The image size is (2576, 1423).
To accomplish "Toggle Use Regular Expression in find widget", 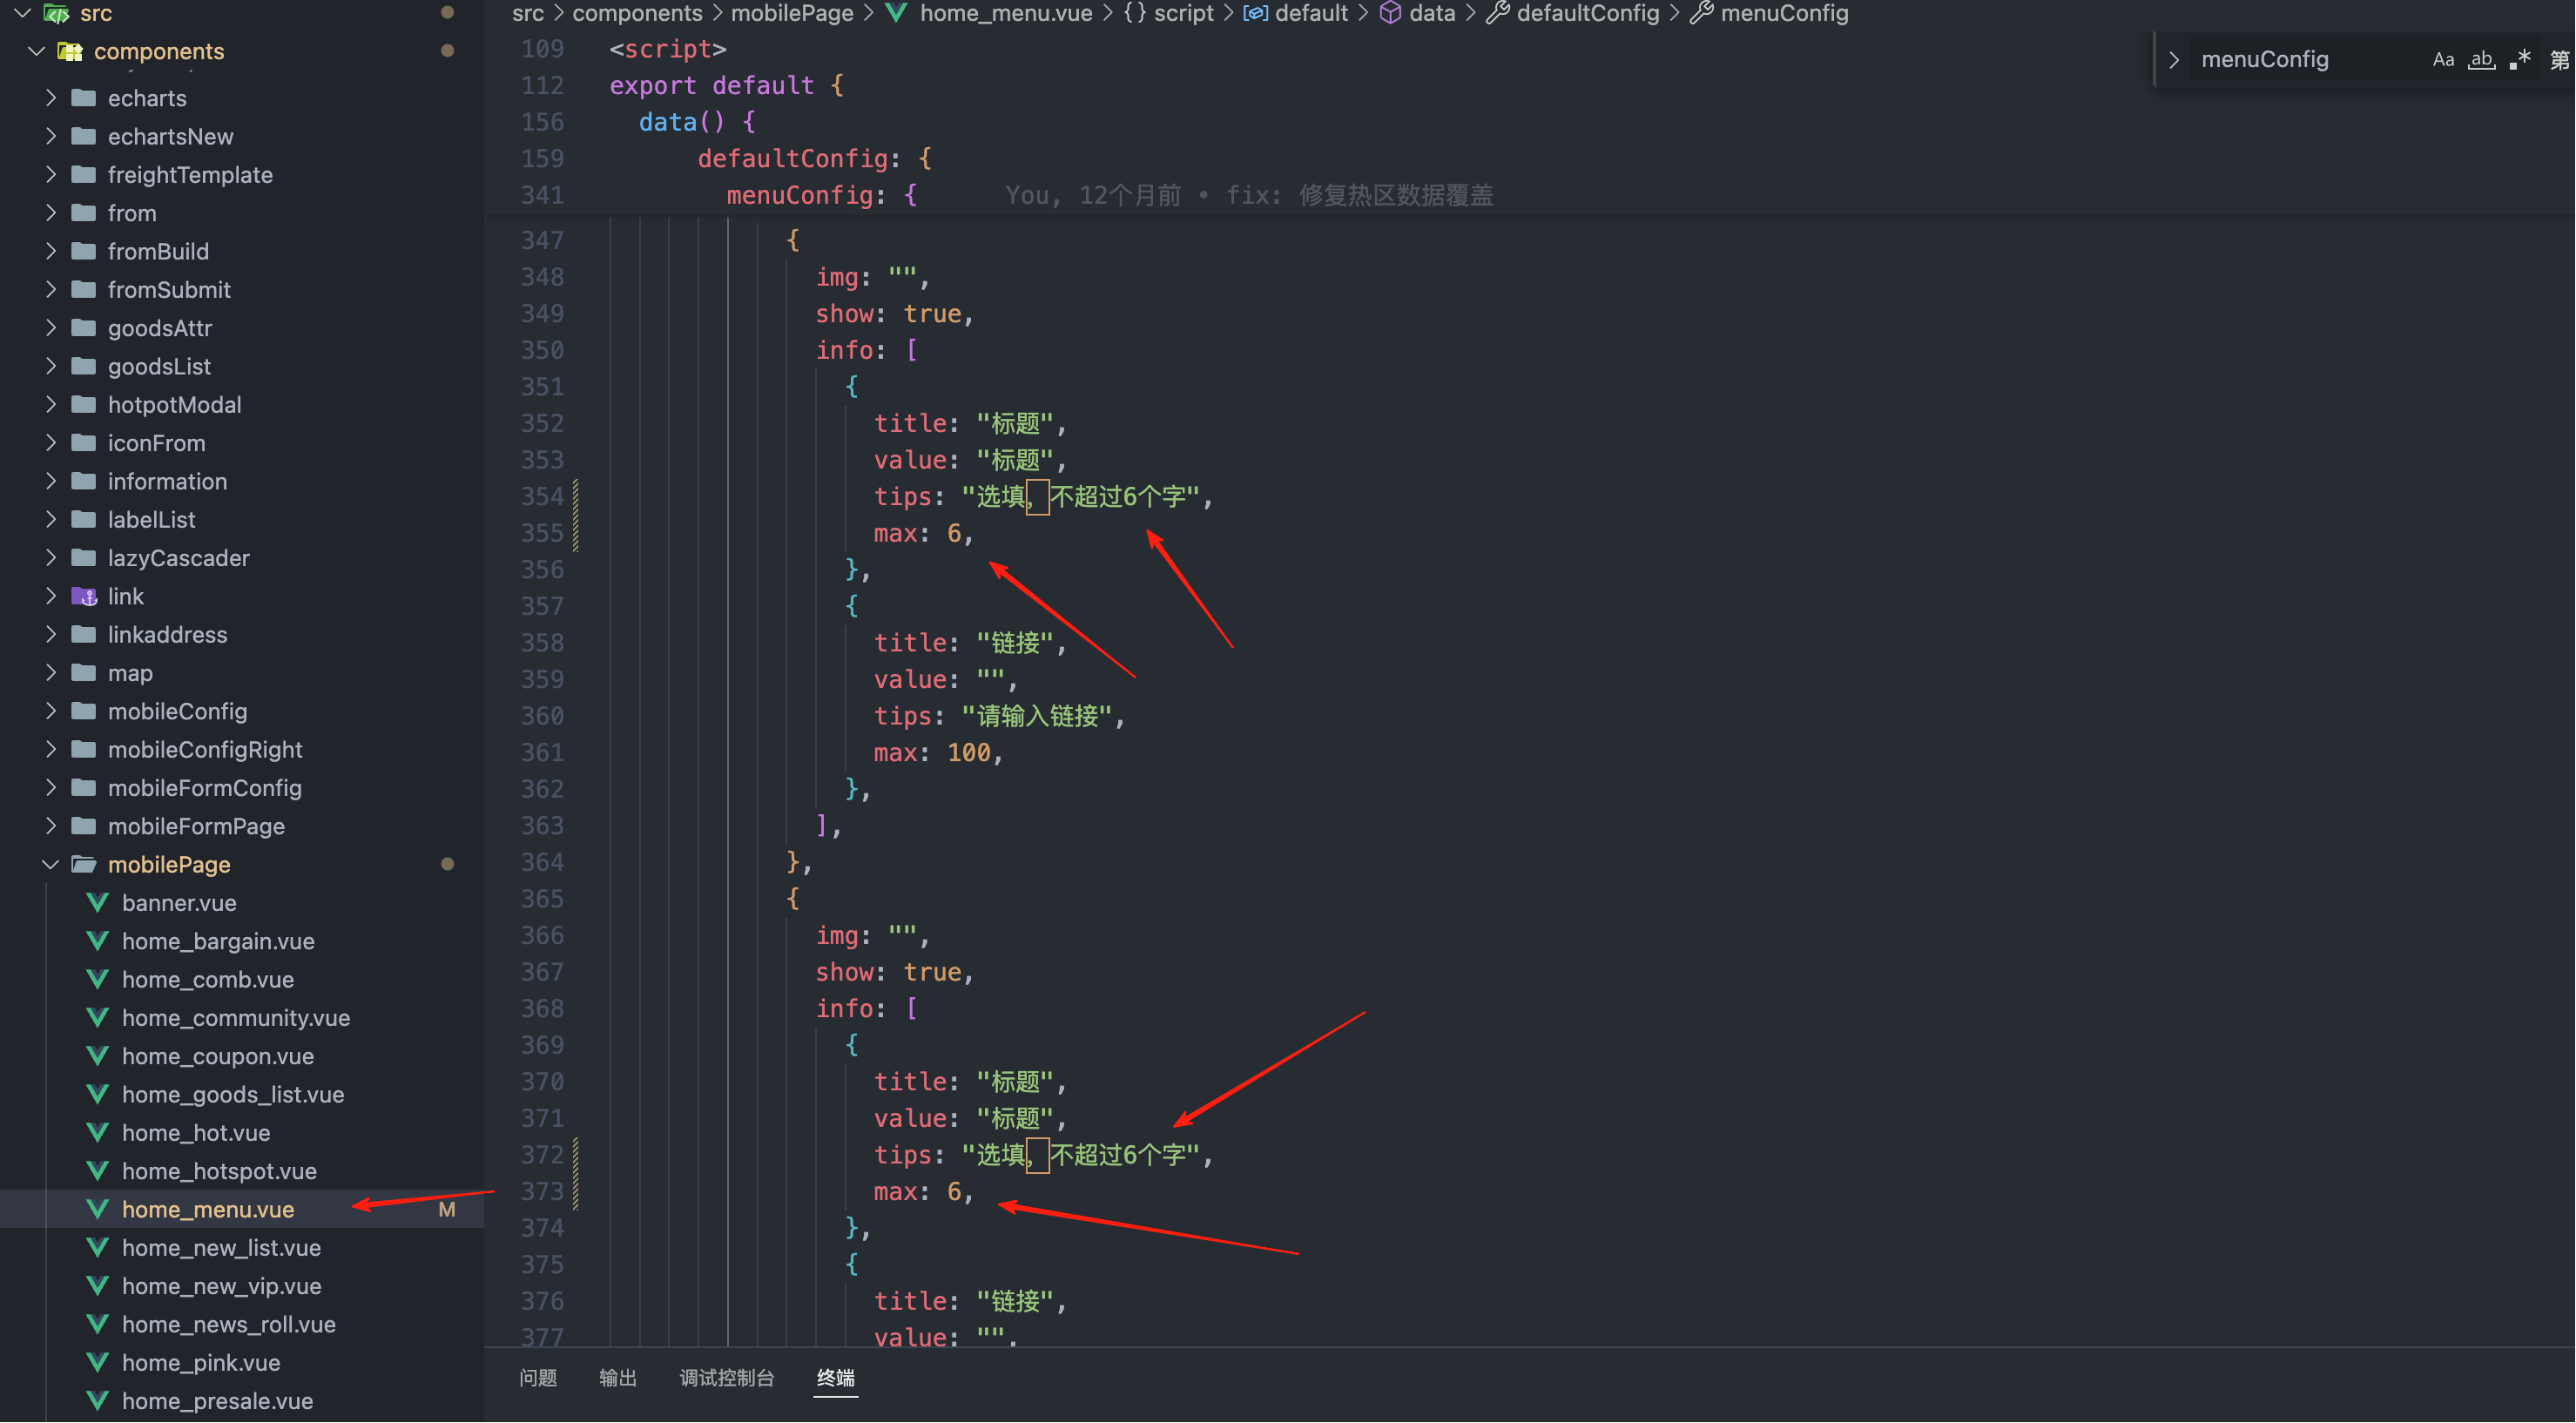I will click(2520, 59).
